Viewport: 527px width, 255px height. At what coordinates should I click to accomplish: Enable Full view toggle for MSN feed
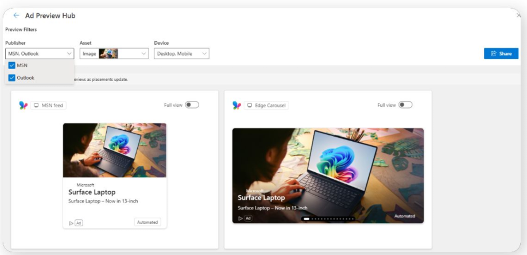click(192, 105)
